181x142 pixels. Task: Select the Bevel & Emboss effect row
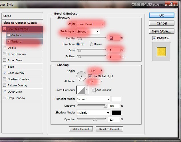(x=22, y=29)
